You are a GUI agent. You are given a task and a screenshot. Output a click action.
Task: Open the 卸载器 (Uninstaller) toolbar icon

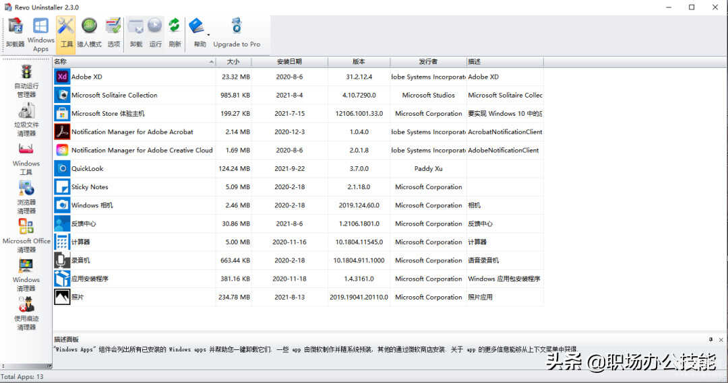(x=15, y=32)
